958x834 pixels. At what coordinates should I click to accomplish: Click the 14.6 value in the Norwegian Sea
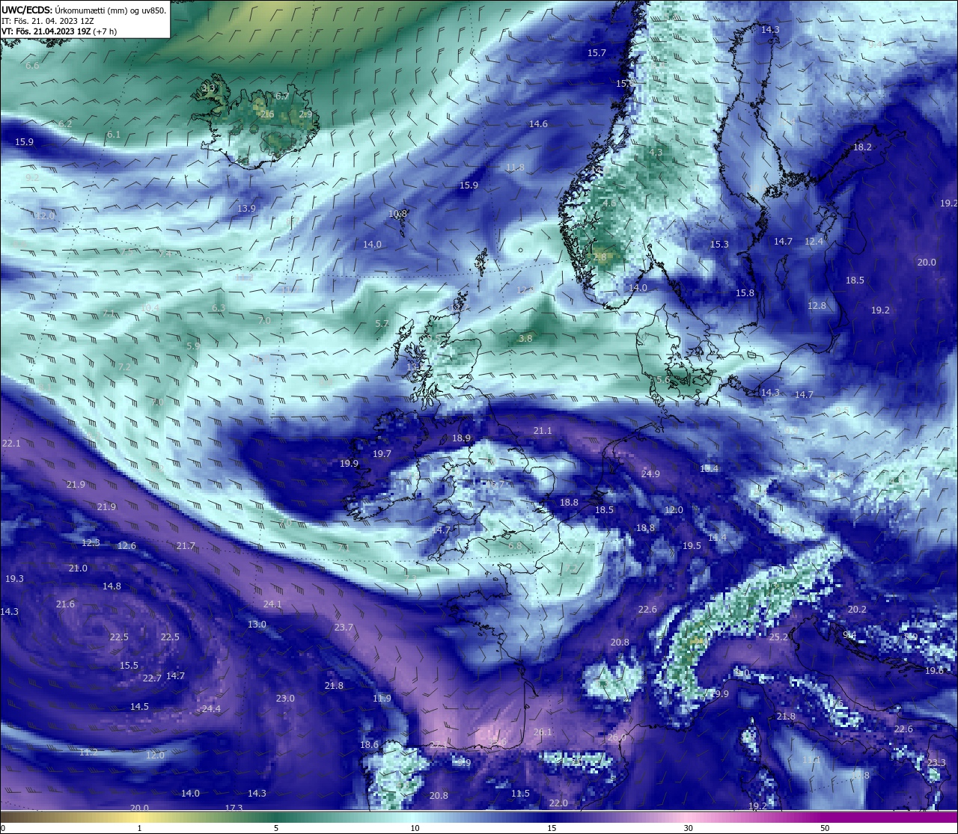click(538, 124)
